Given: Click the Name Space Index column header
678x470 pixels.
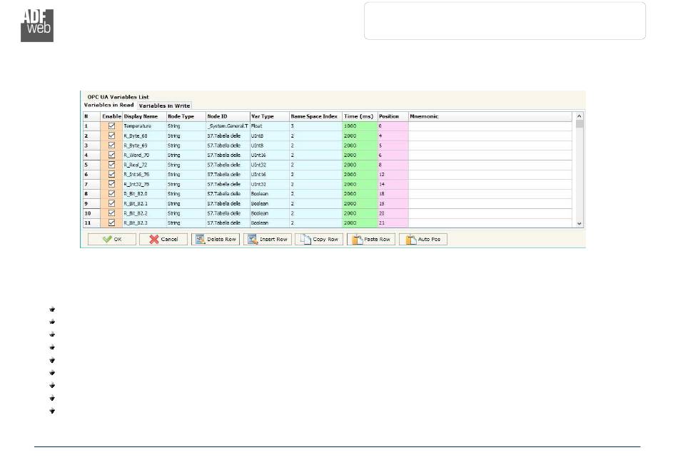Looking at the screenshot, I should click(314, 116).
